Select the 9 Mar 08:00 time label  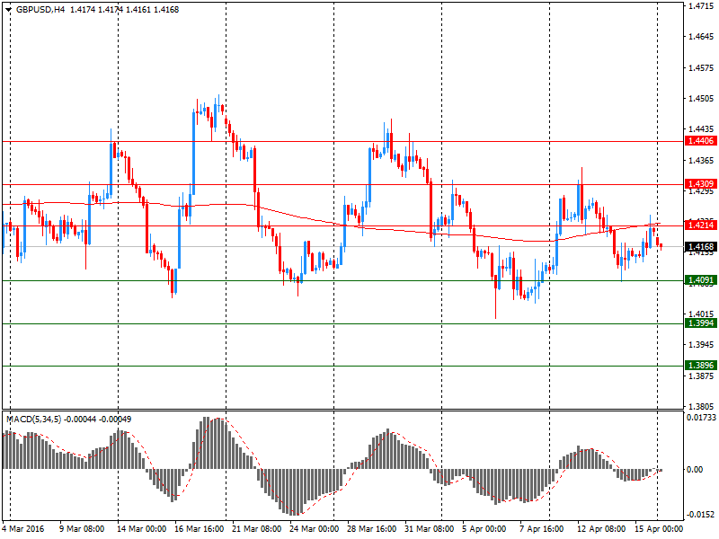82,529
